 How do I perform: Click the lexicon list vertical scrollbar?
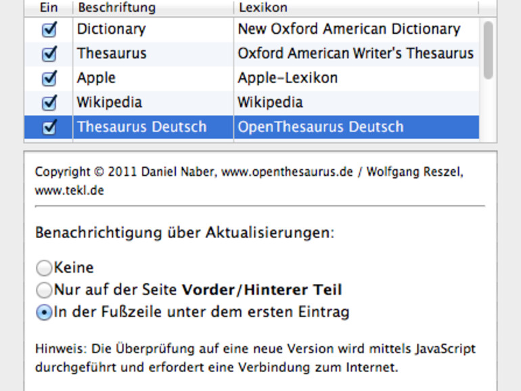488,51
